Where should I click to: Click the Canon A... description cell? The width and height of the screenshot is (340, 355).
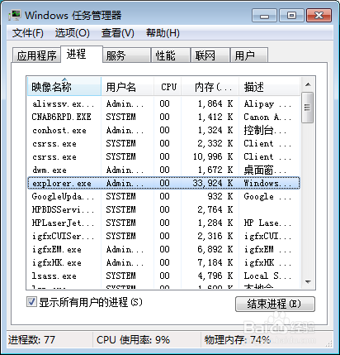click(x=267, y=117)
